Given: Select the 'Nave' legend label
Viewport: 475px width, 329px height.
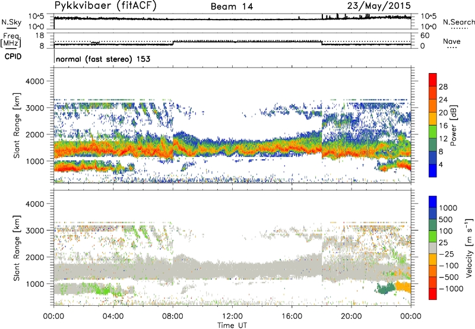Looking at the screenshot, I should [452, 41].
